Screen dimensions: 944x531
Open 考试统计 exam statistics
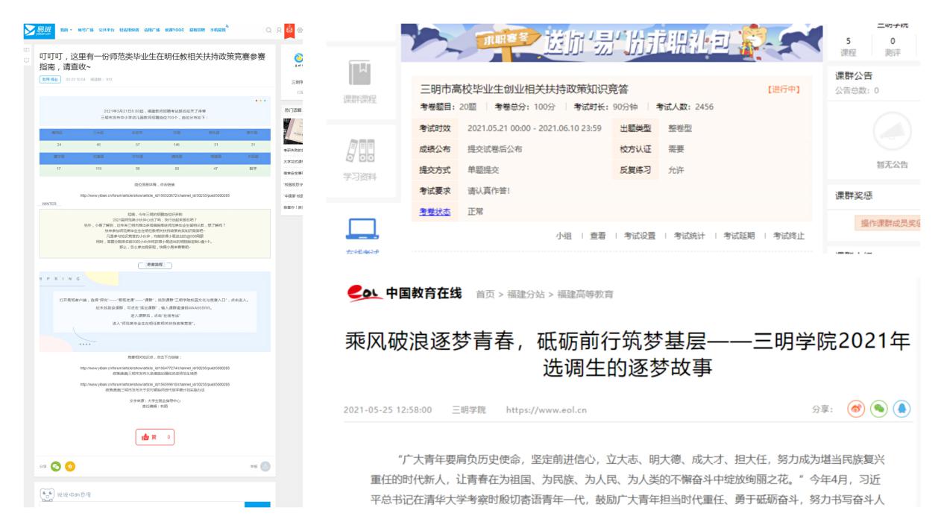(x=691, y=236)
